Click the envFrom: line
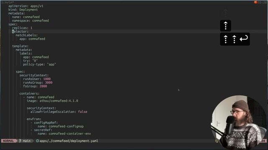 (34, 119)
